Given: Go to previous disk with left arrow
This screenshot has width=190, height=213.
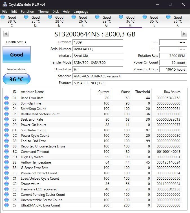Looking at the screenshot, I should [x=6, y=34].
